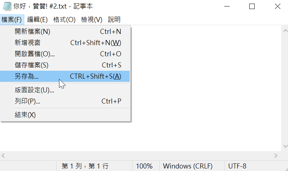Screen dimensions: 288x171
Task: Click the horizontal scrollbar right arrow
Action: point(276,155)
